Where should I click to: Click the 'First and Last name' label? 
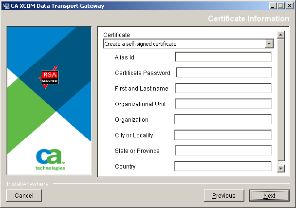click(141, 89)
